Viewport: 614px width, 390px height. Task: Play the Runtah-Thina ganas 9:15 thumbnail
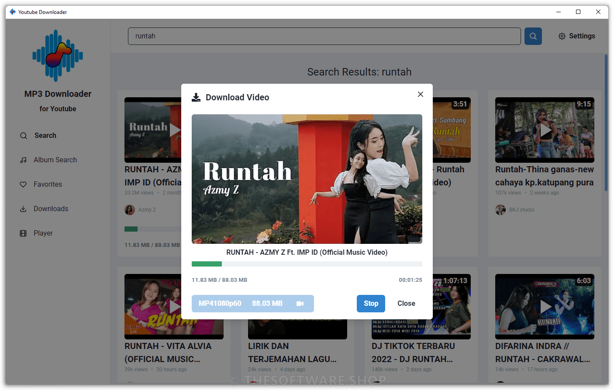(545, 130)
